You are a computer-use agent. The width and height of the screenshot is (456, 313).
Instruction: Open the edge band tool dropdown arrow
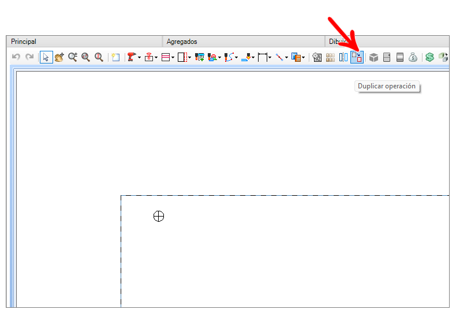(x=189, y=58)
